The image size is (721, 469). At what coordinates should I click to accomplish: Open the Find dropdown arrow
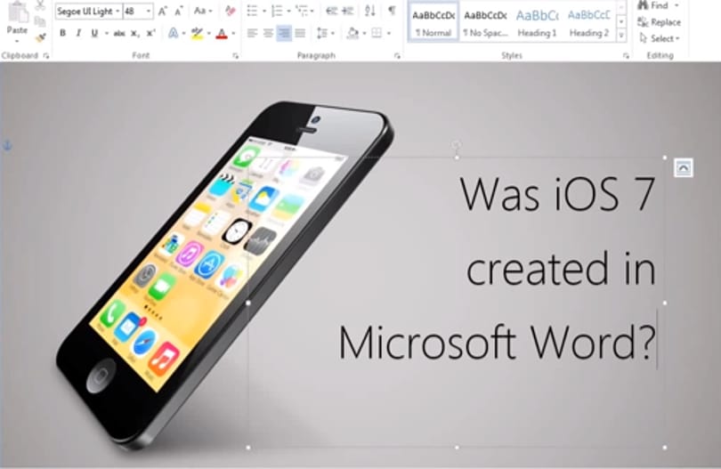[x=676, y=5]
